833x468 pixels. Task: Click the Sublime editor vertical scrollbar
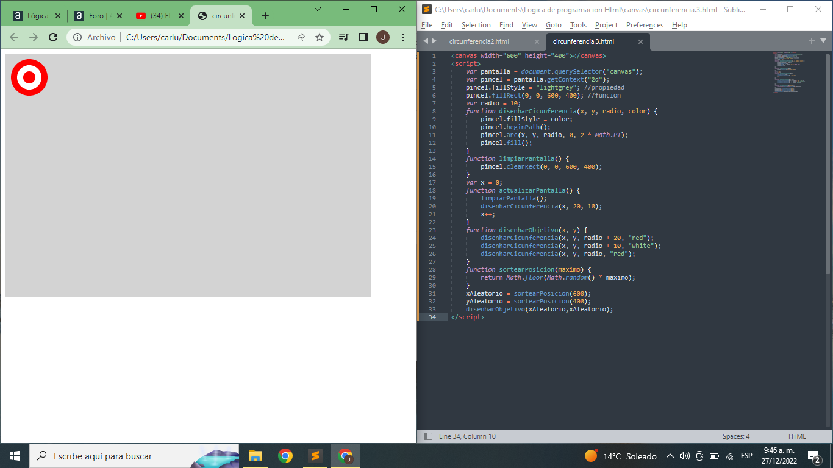click(828, 165)
